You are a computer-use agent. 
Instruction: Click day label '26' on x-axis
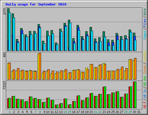pos(117,112)
